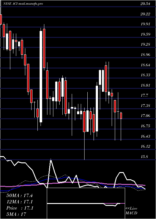Click the 12MA : 17.1 legend text

click(19, 202)
